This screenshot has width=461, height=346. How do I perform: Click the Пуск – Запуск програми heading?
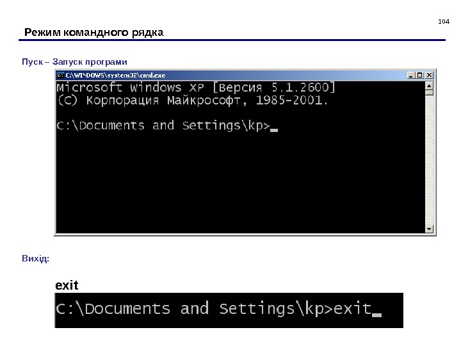tap(74, 62)
